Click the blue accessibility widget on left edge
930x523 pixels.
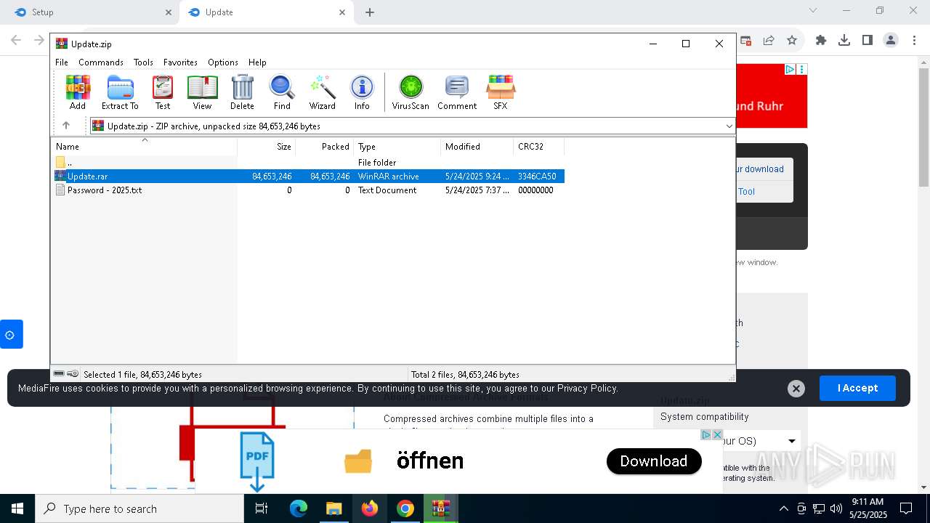point(12,334)
